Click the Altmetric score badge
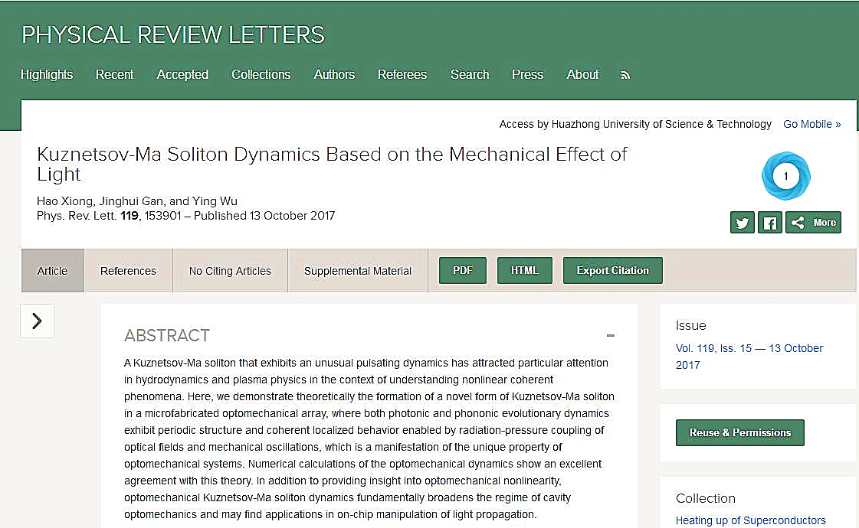Image resolution: width=859 pixels, height=528 pixels. (x=785, y=176)
